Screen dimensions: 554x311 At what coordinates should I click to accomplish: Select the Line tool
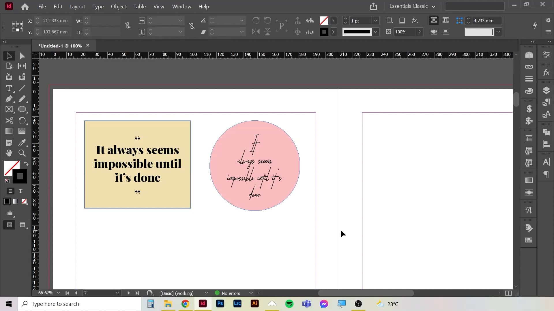pyautogui.click(x=22, y=88)
